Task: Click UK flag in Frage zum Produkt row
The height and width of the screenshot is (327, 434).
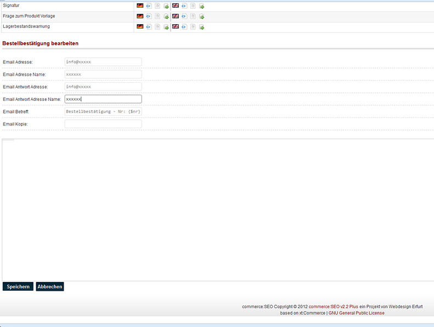Action: click(x=176, y=16)
